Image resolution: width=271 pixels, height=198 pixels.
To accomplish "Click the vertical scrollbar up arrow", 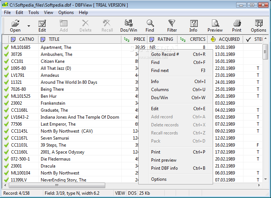I will pos(265,38).
